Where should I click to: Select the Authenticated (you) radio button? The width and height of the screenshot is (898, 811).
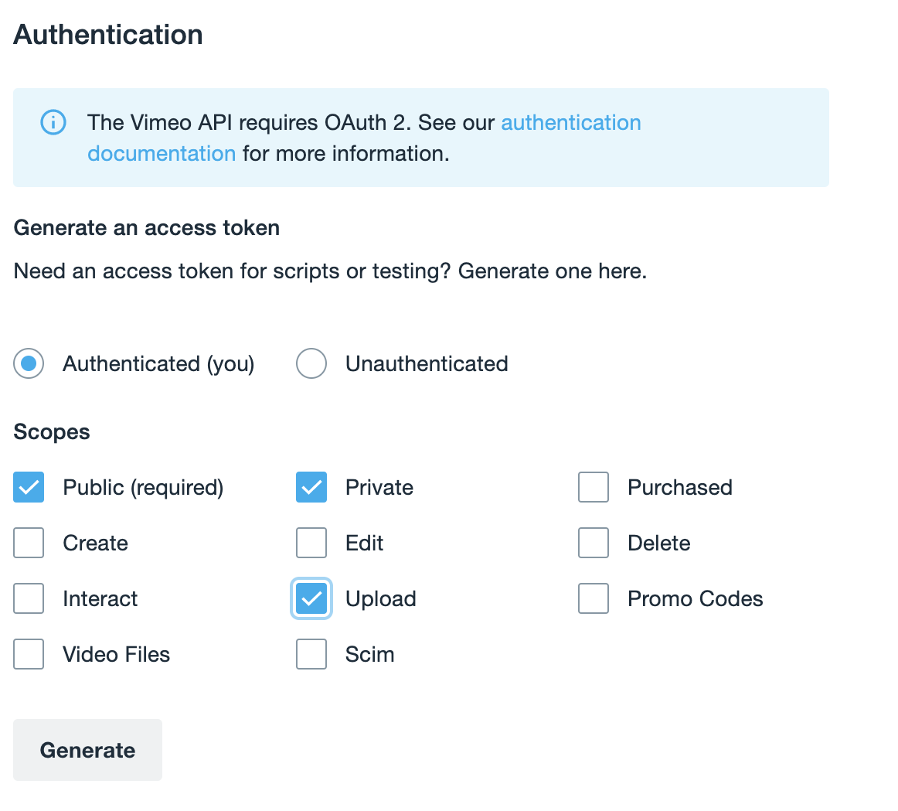pyautogui.click(x=29, y=363)
